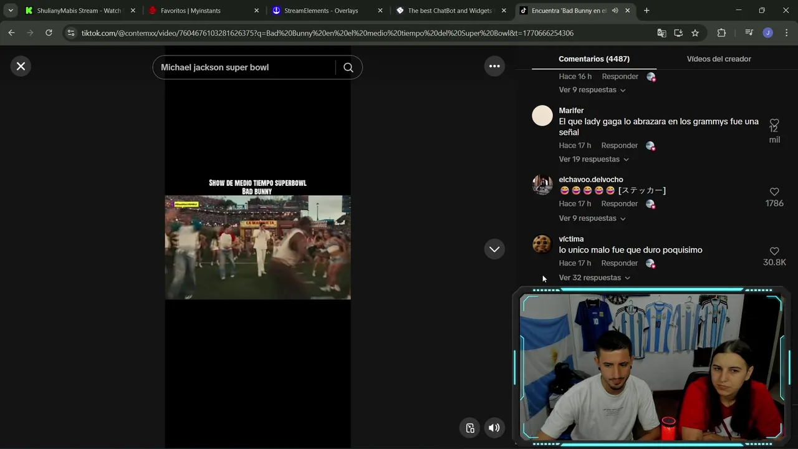
Task: Open the Extensions puzzle icon
Action: coord(721,33)
